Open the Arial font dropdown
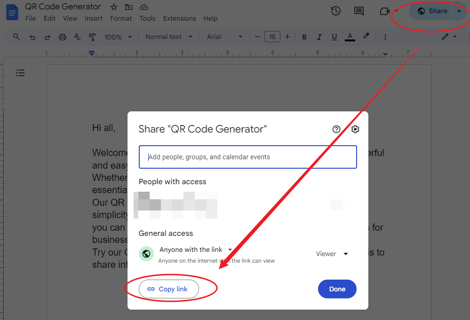The height and width of the screenshot is (320, 470). [224, 37]
